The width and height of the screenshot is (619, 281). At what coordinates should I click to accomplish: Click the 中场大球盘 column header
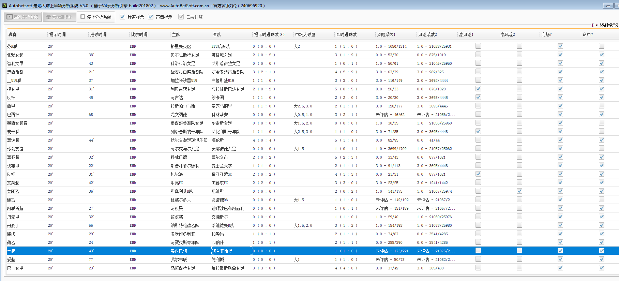[x=305, y=34]
